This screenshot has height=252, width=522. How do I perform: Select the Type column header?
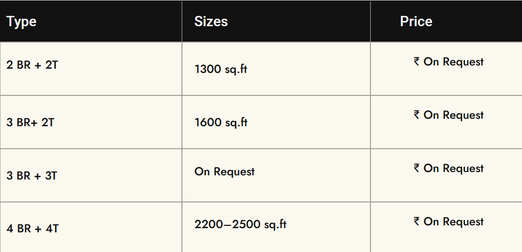pyautogui.click(x=22, y=22)
